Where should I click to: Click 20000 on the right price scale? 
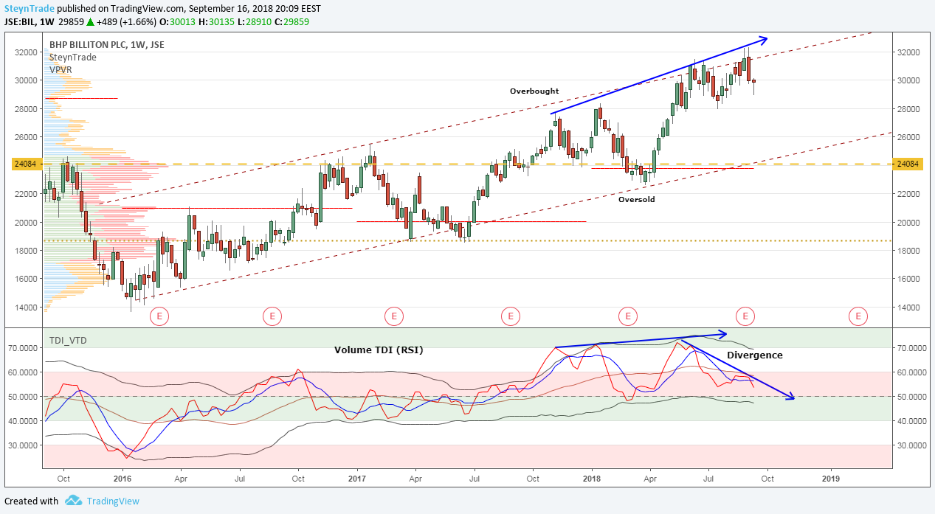pos(908,223)
